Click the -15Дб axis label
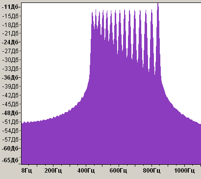 point(10,16)
